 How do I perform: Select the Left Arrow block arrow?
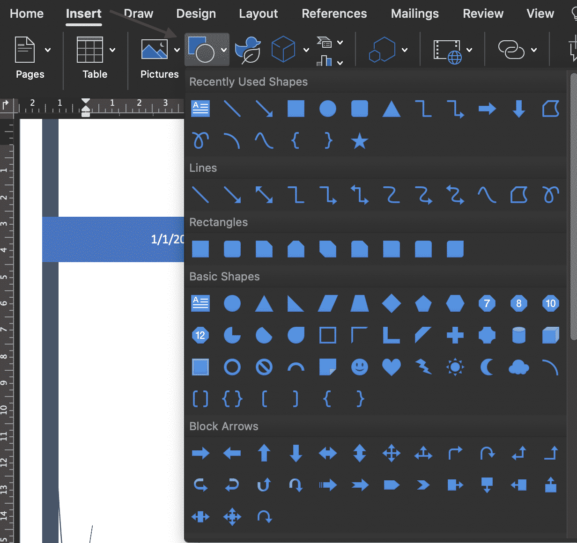coord(232,453)
